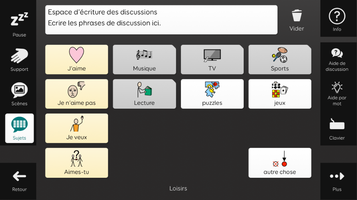Select the Sujets tab
Image resolution: width=357 pixels, height=200 pixels.
coord(20,128)
